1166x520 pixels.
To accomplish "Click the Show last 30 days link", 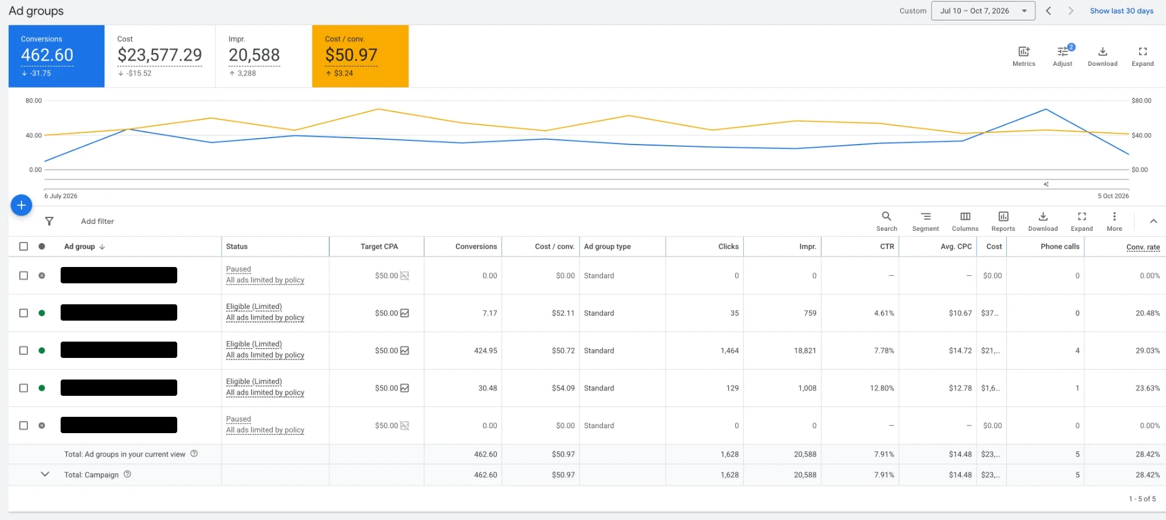I will (x=1122, y=11).
